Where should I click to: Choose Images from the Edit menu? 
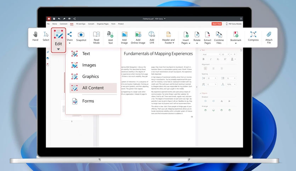point(93,65)
